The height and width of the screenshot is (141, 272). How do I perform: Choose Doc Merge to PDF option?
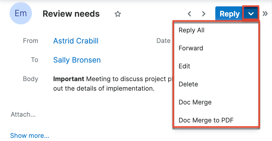206,120
